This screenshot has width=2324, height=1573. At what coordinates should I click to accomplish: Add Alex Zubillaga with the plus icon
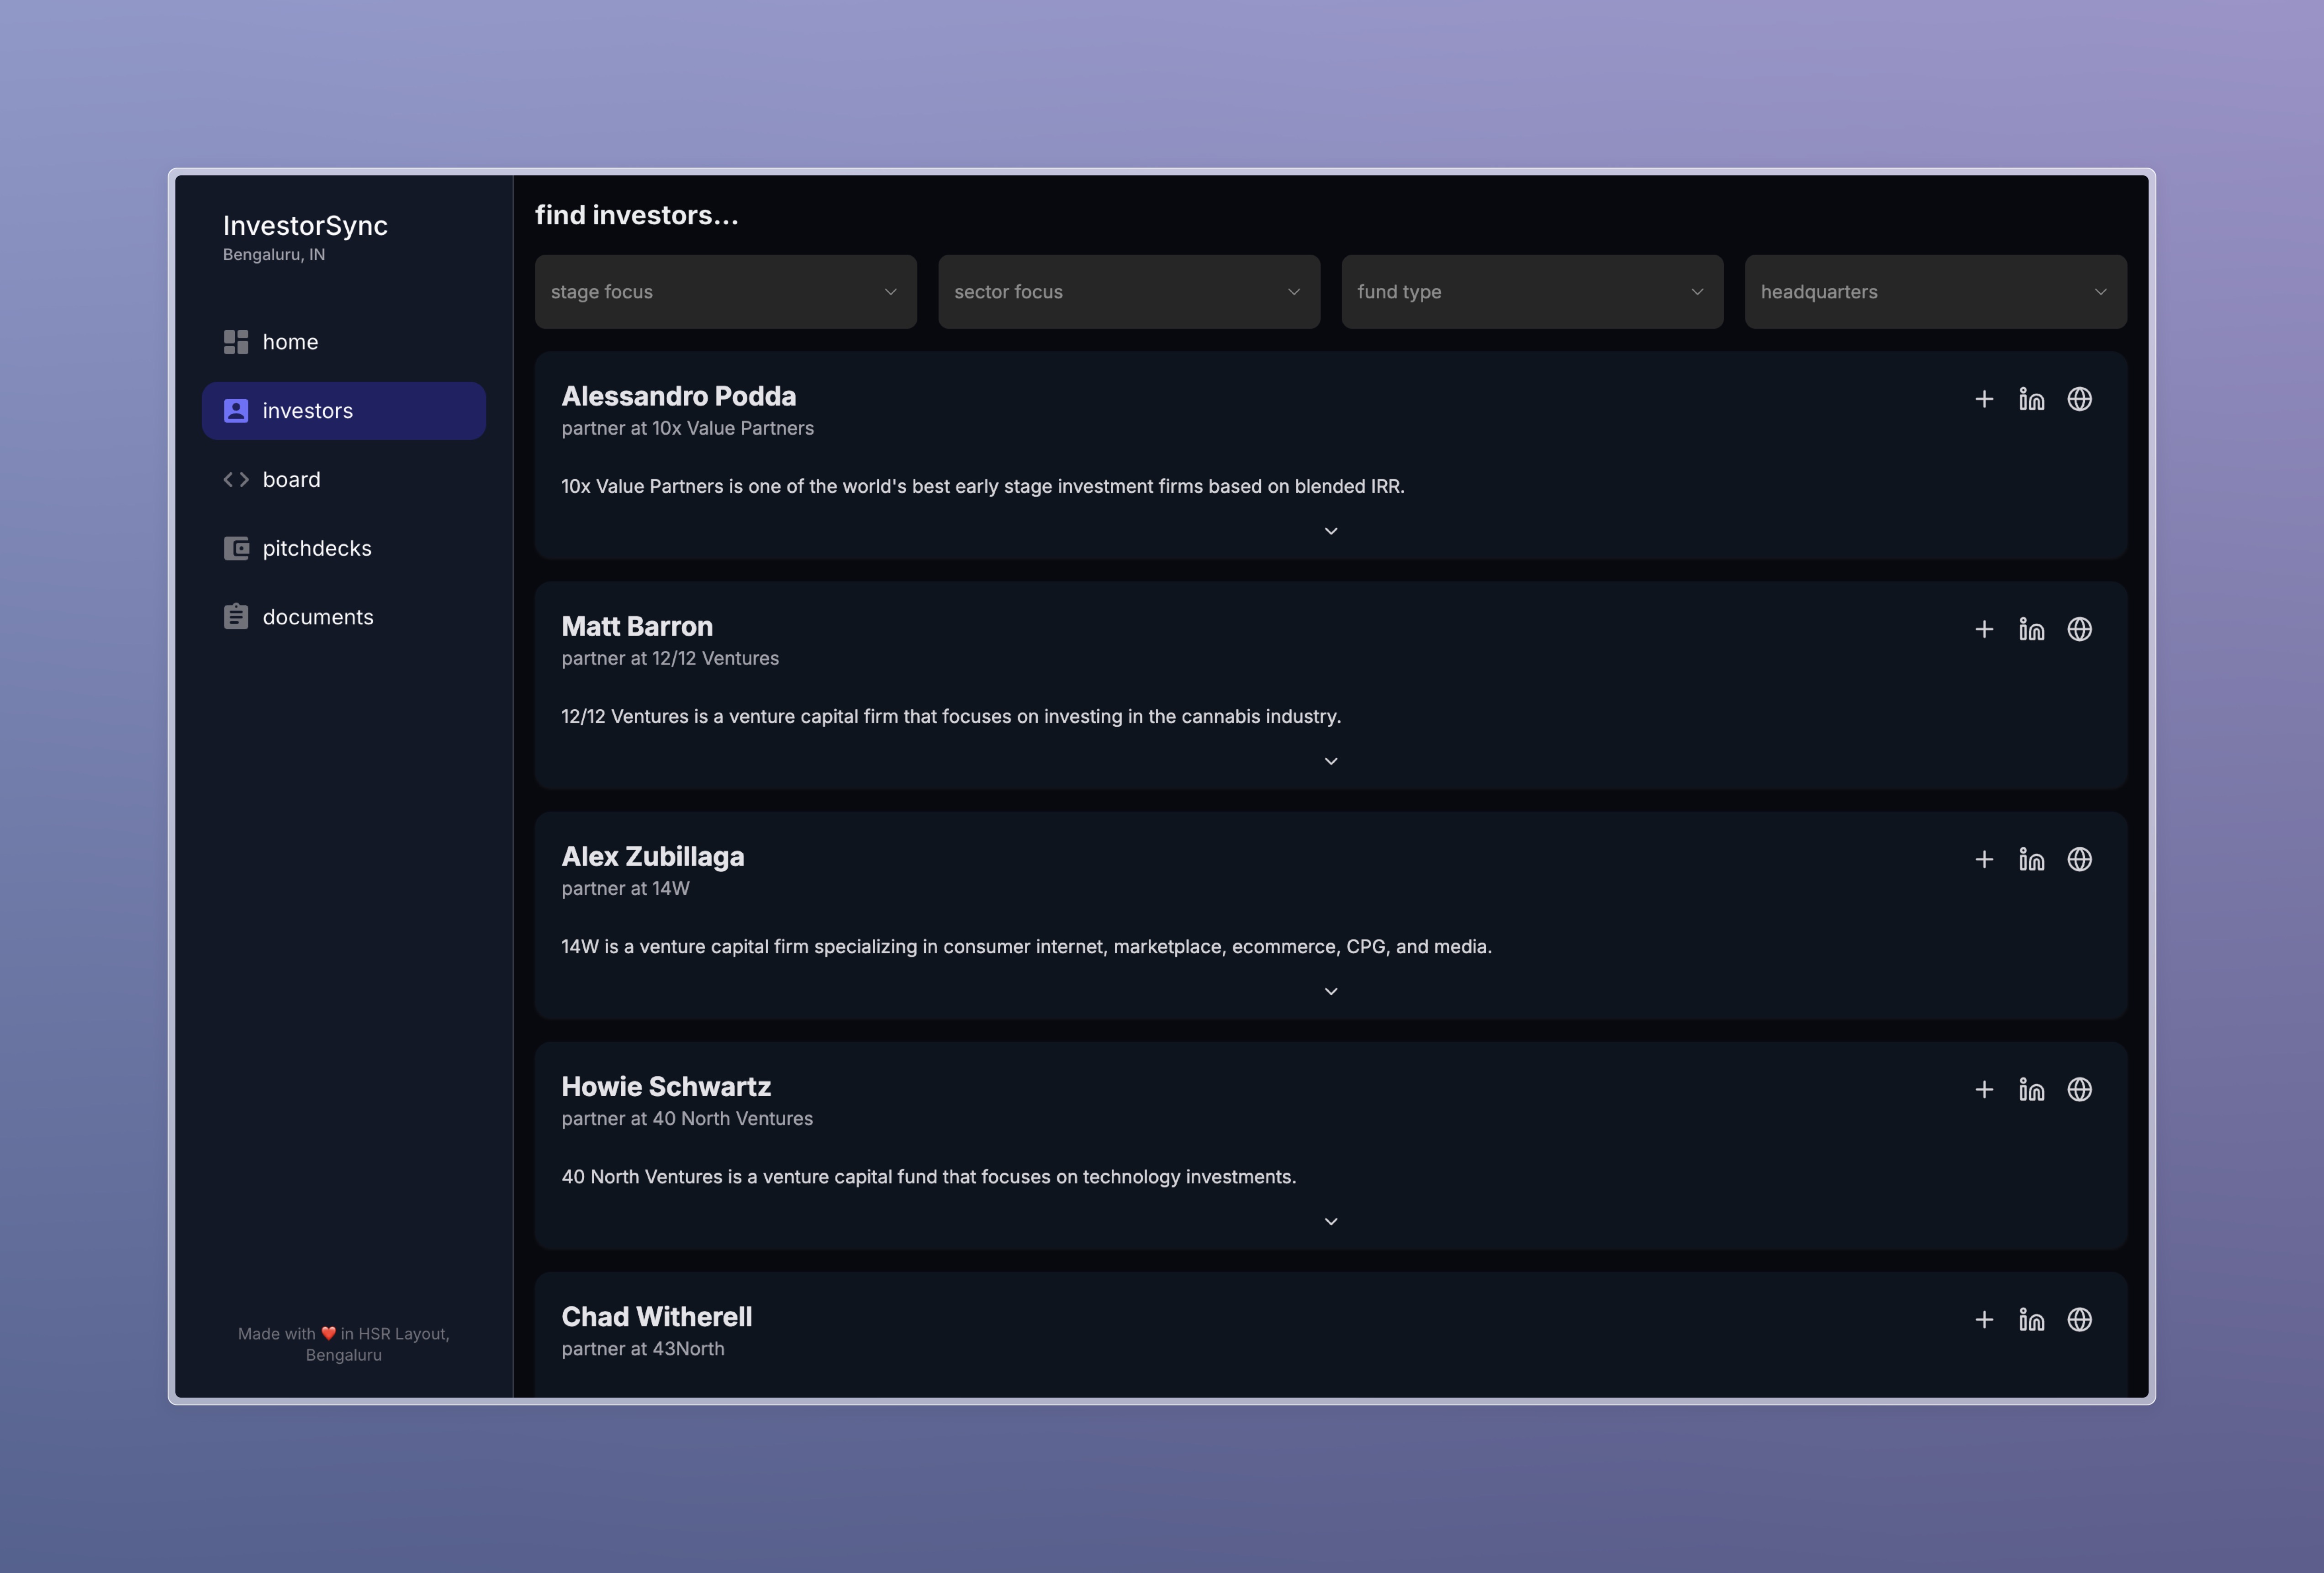click(1984, 859)
